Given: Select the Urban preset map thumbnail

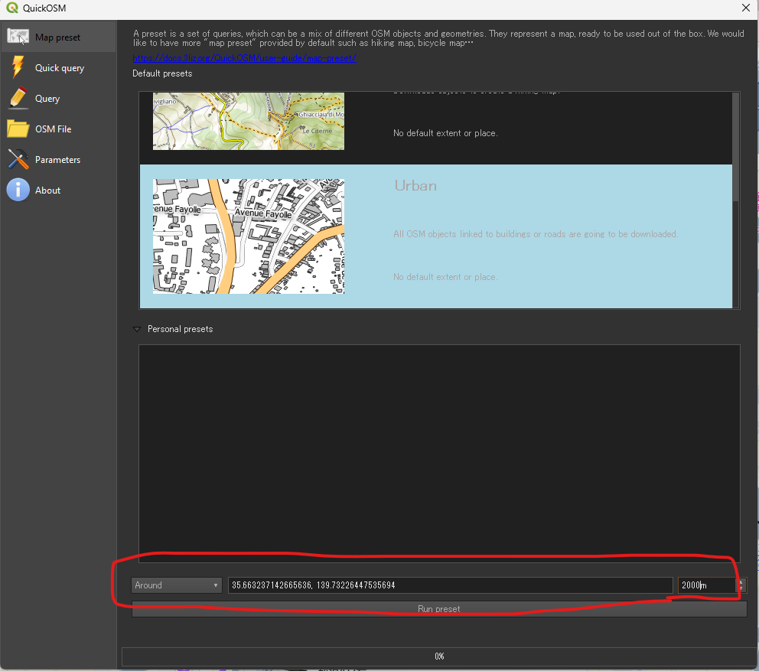Looking at the screenshot, I should (249, 236).
